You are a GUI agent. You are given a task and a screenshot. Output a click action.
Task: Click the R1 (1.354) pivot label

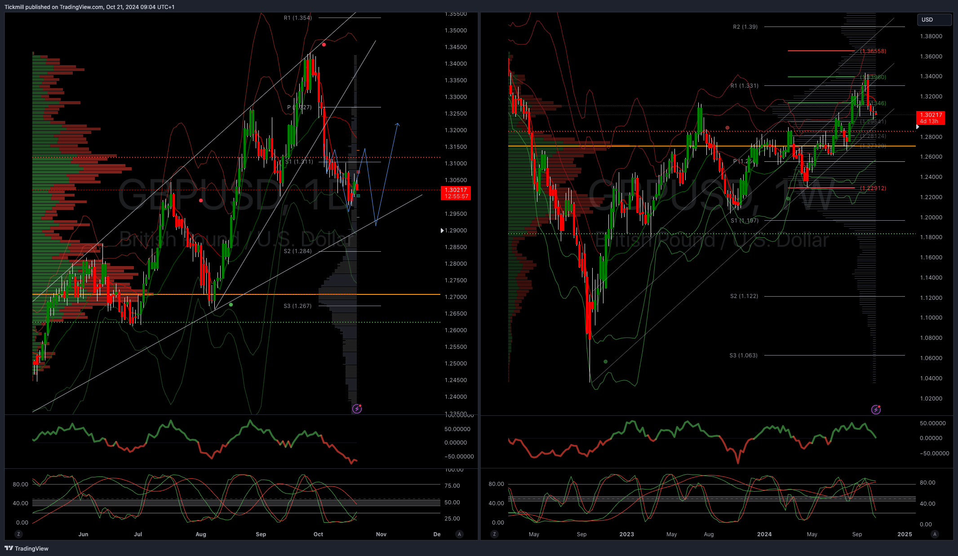coord(297,18)
